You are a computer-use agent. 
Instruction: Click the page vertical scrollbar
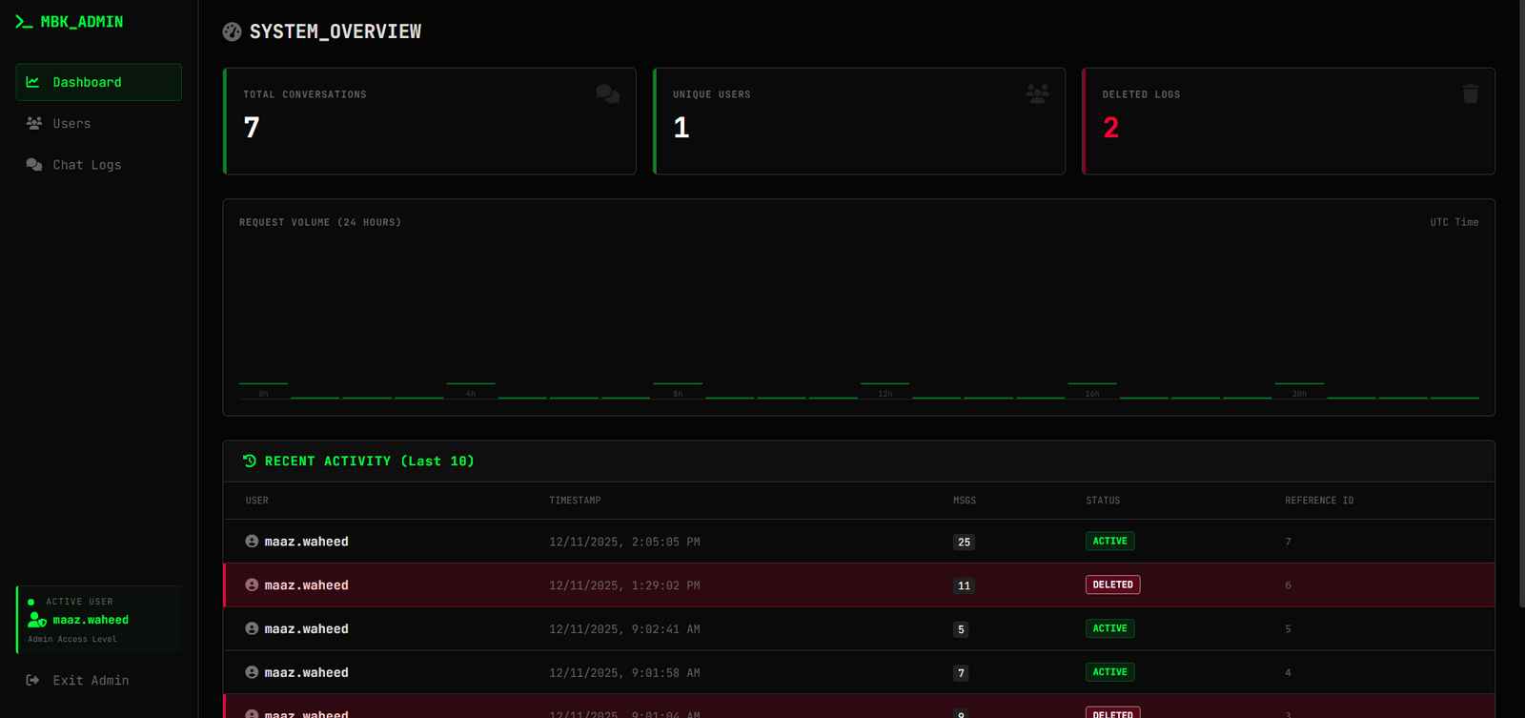[x=1521, y=286]
